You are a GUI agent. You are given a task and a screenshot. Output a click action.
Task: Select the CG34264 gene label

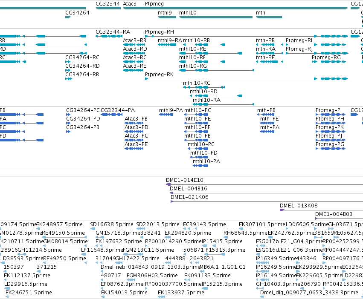[x=77, y=12]
